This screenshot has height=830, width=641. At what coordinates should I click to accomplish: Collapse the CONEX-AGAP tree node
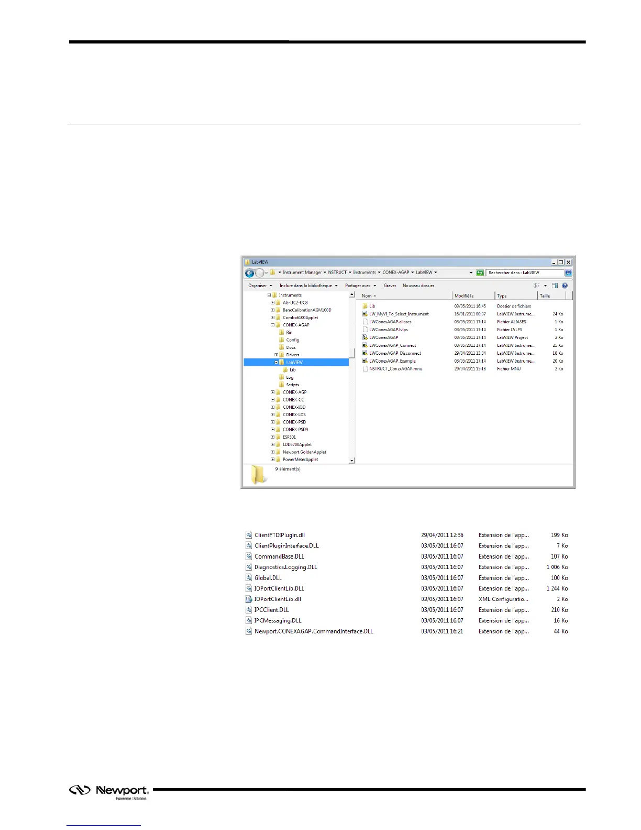272,325
